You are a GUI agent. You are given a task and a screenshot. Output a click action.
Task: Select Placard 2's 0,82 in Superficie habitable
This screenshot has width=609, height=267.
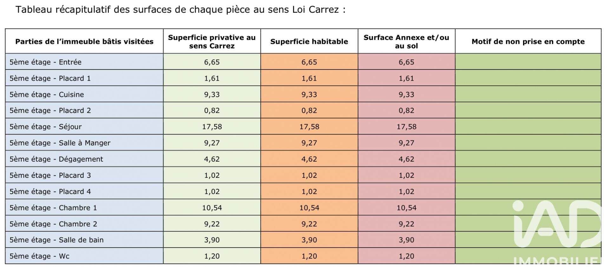(309, 111)
